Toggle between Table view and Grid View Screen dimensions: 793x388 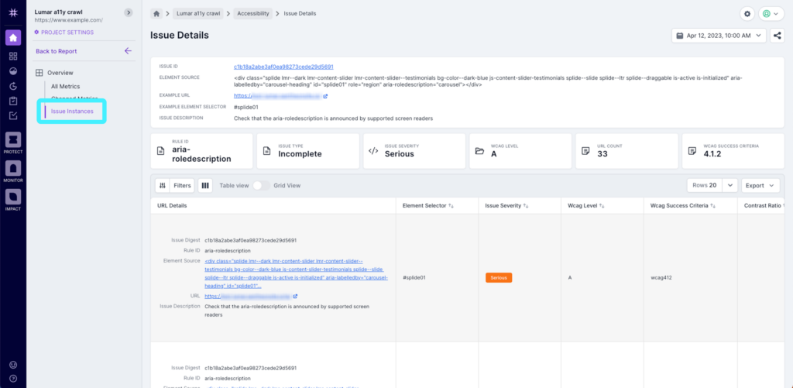pyautogui.click(x=261, y=186)
